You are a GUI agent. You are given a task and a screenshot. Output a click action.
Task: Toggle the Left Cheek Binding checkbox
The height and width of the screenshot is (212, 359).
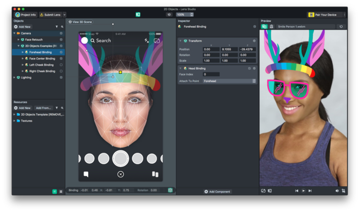click(61, 65)
